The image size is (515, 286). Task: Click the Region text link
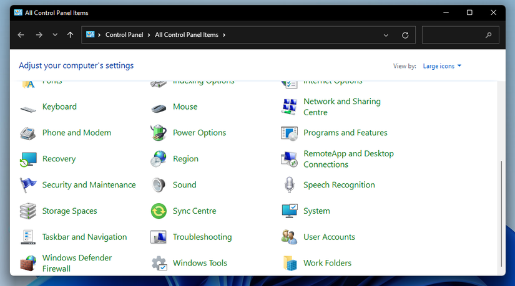coord(185,159)
